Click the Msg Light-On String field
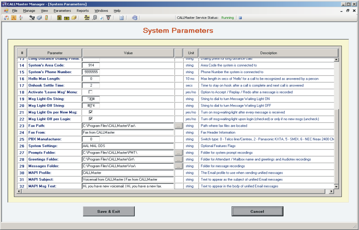Viewport: 359px width, 230px height. pyautogui.click(x=91, y=99)
